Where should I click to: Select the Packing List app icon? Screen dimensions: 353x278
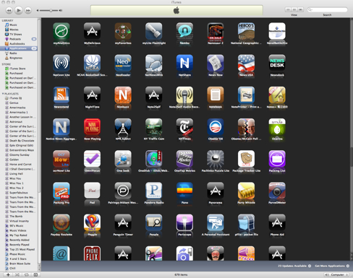click(x=277, y=159)
